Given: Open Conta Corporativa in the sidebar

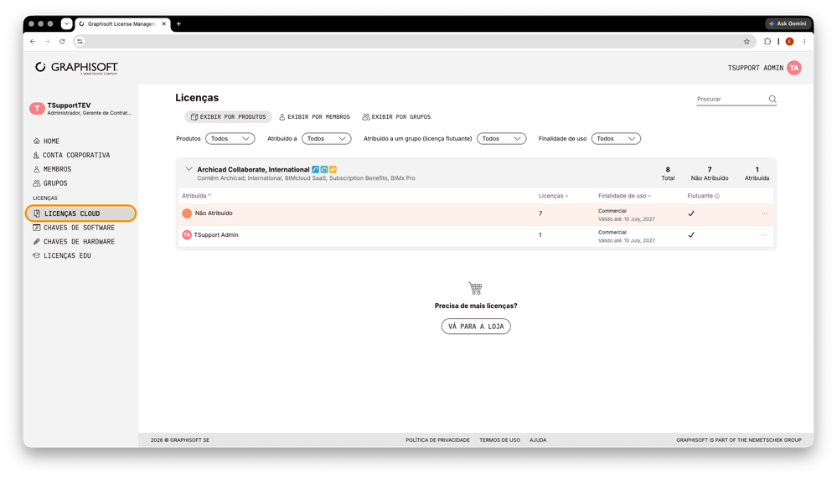Looking at the screenshot, I should pos(71,155).
